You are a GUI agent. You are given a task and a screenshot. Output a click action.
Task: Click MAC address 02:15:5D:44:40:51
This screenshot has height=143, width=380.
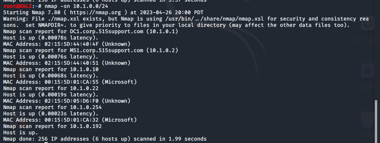click(72, 63)
